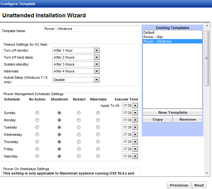Set Wednesday schedule to Hibernate
The height and width of the screenshot is (189, 212).
[98, 135]
